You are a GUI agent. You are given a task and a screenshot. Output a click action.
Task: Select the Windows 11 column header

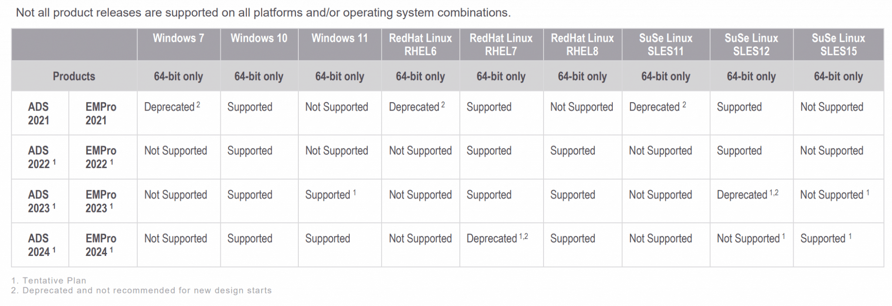pyautogui.click(x=340, y=38)
